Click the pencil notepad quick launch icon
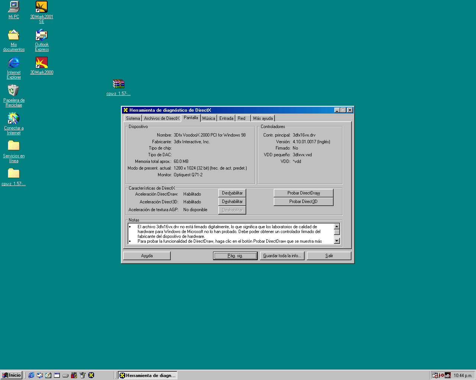 tap(48, 375)
